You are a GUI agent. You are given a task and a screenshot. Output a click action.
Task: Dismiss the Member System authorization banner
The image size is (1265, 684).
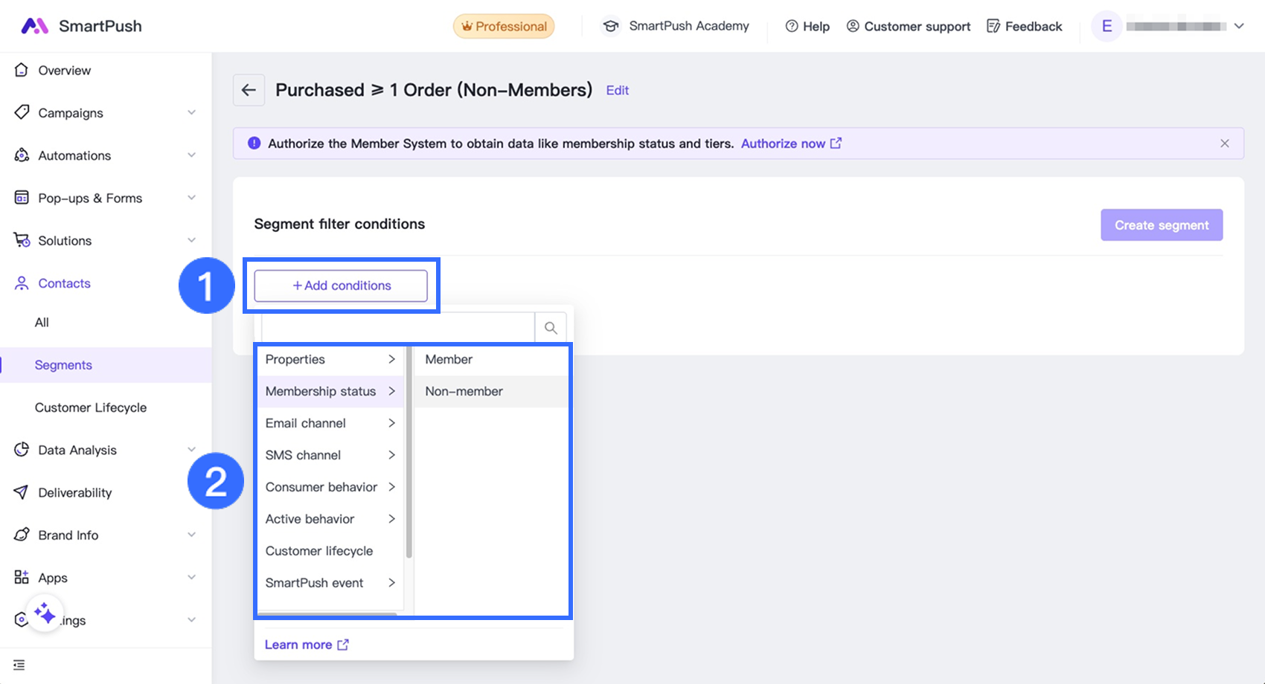pyautogui.click(x=1224, y=143)
